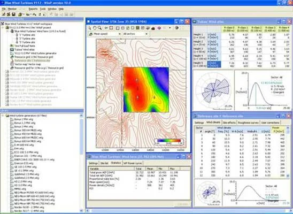Open dropdown arrow beside fourth main toolbar icon
This screenshot has height=214, width=293.
(24, 14)
